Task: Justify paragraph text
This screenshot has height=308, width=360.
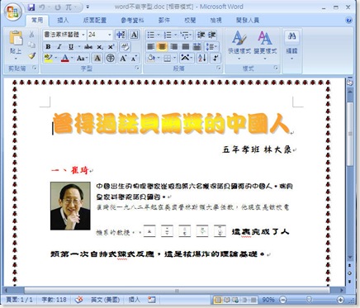Action: click(x=185, y=47)
